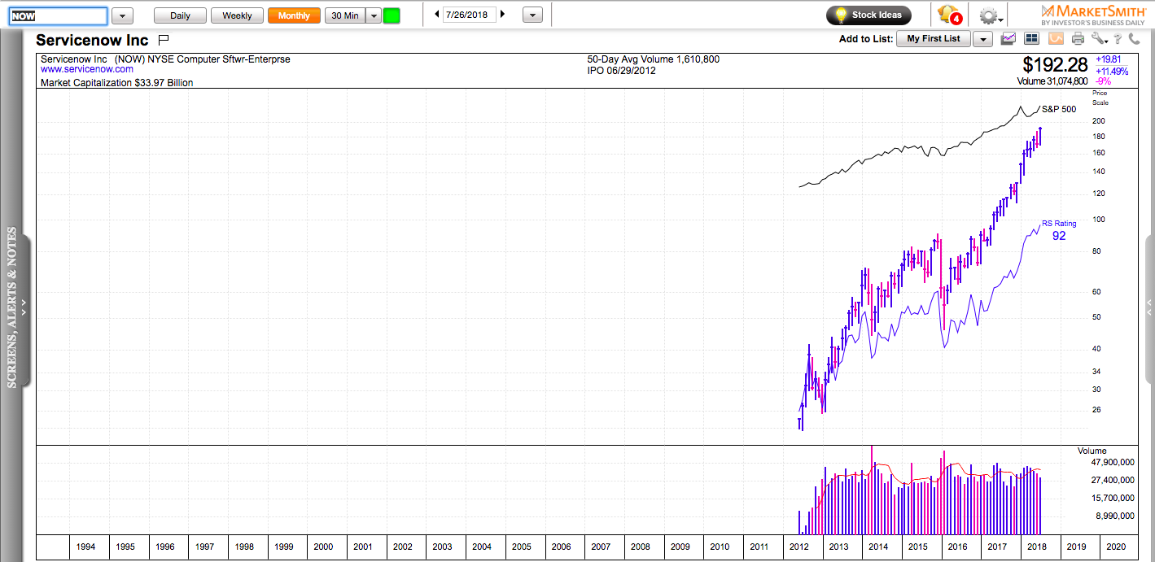This screenshot has width=1155, height=562.
Task: Click the $192.28 price quote
Action: (1057, 65)
